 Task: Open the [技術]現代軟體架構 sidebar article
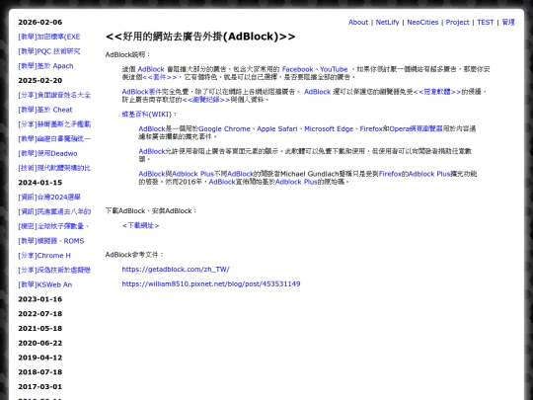tap(54, 168)
